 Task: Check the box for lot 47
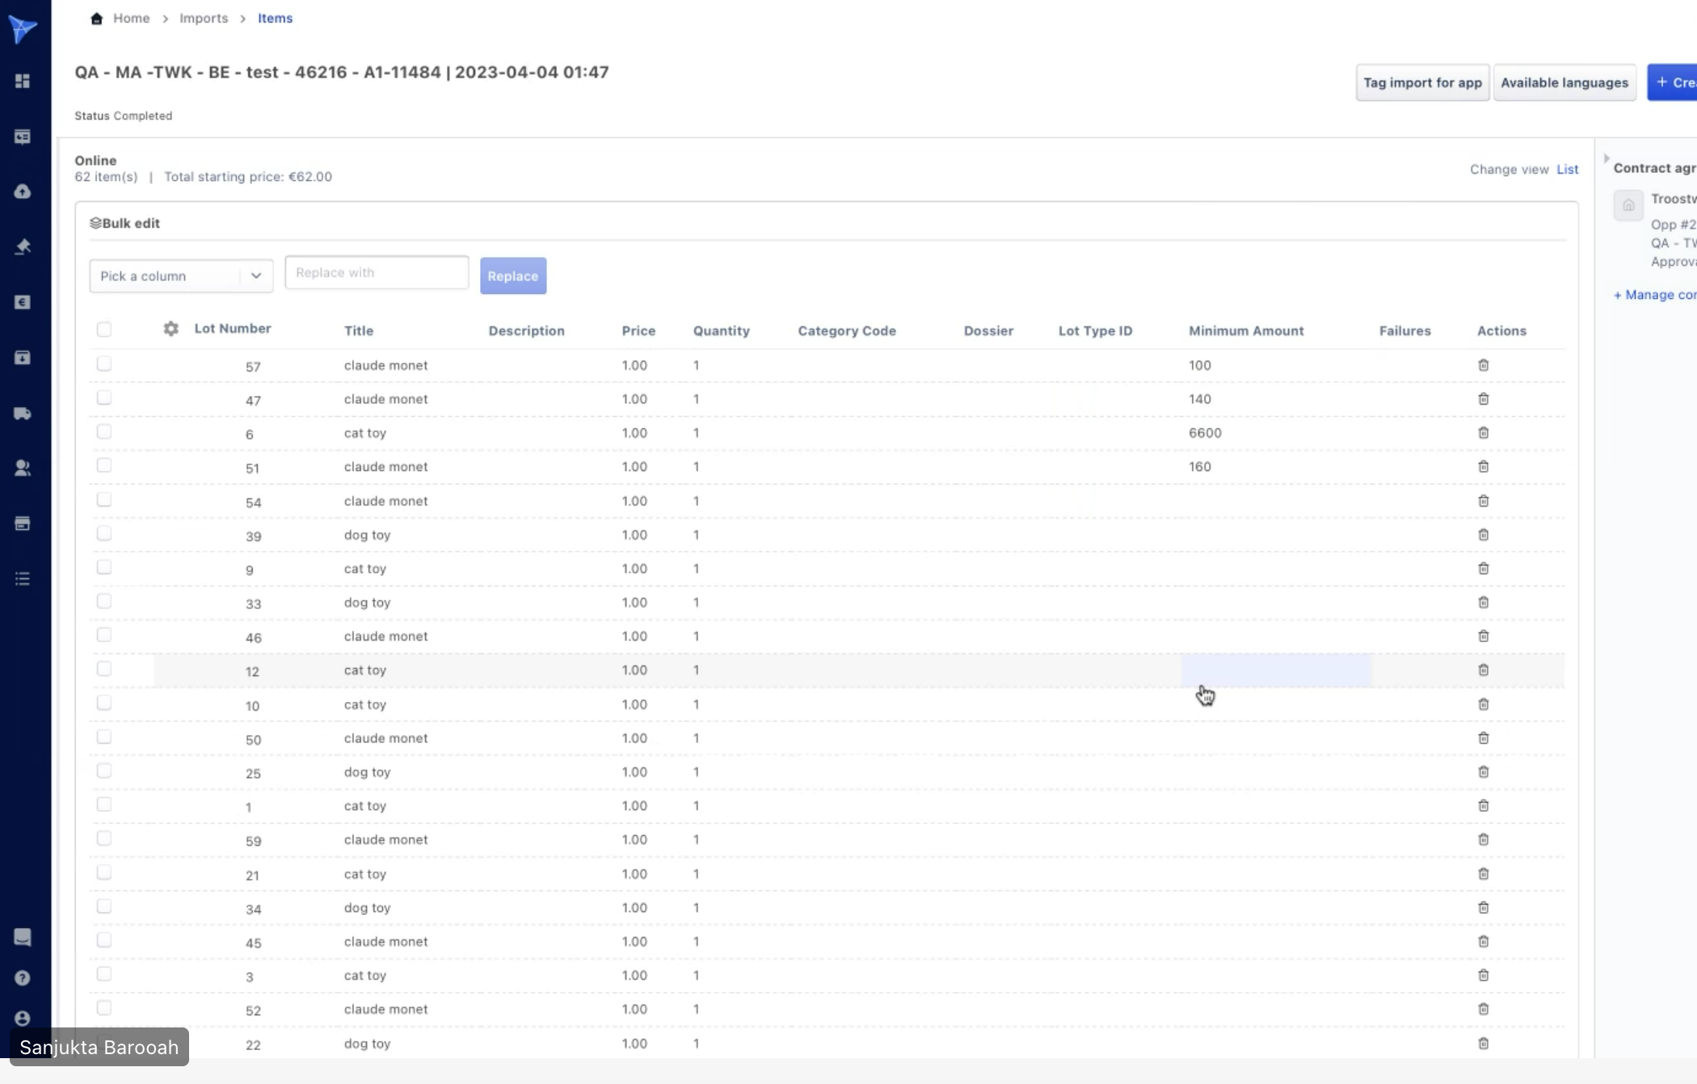[104, 397]
